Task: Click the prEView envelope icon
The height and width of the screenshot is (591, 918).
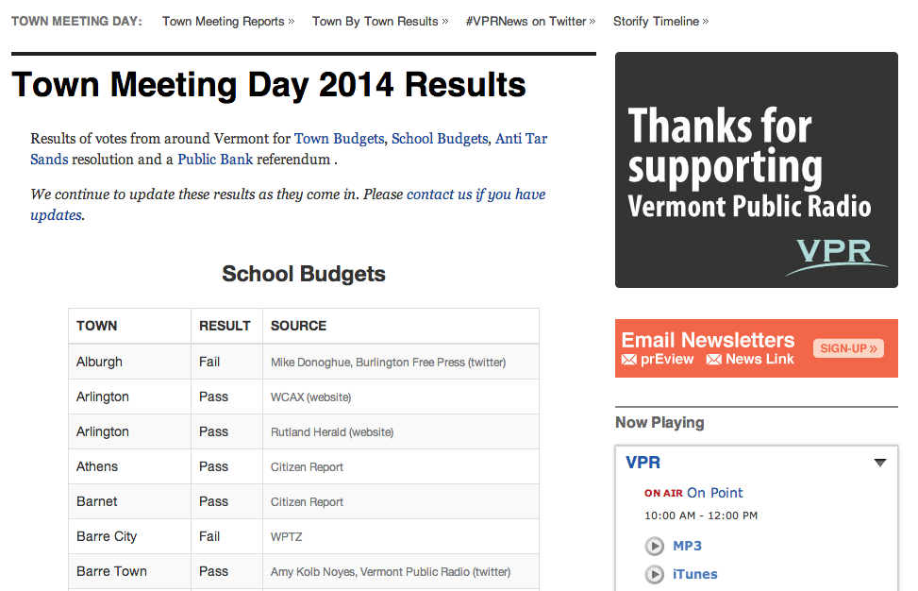Action: pos(629,360)
